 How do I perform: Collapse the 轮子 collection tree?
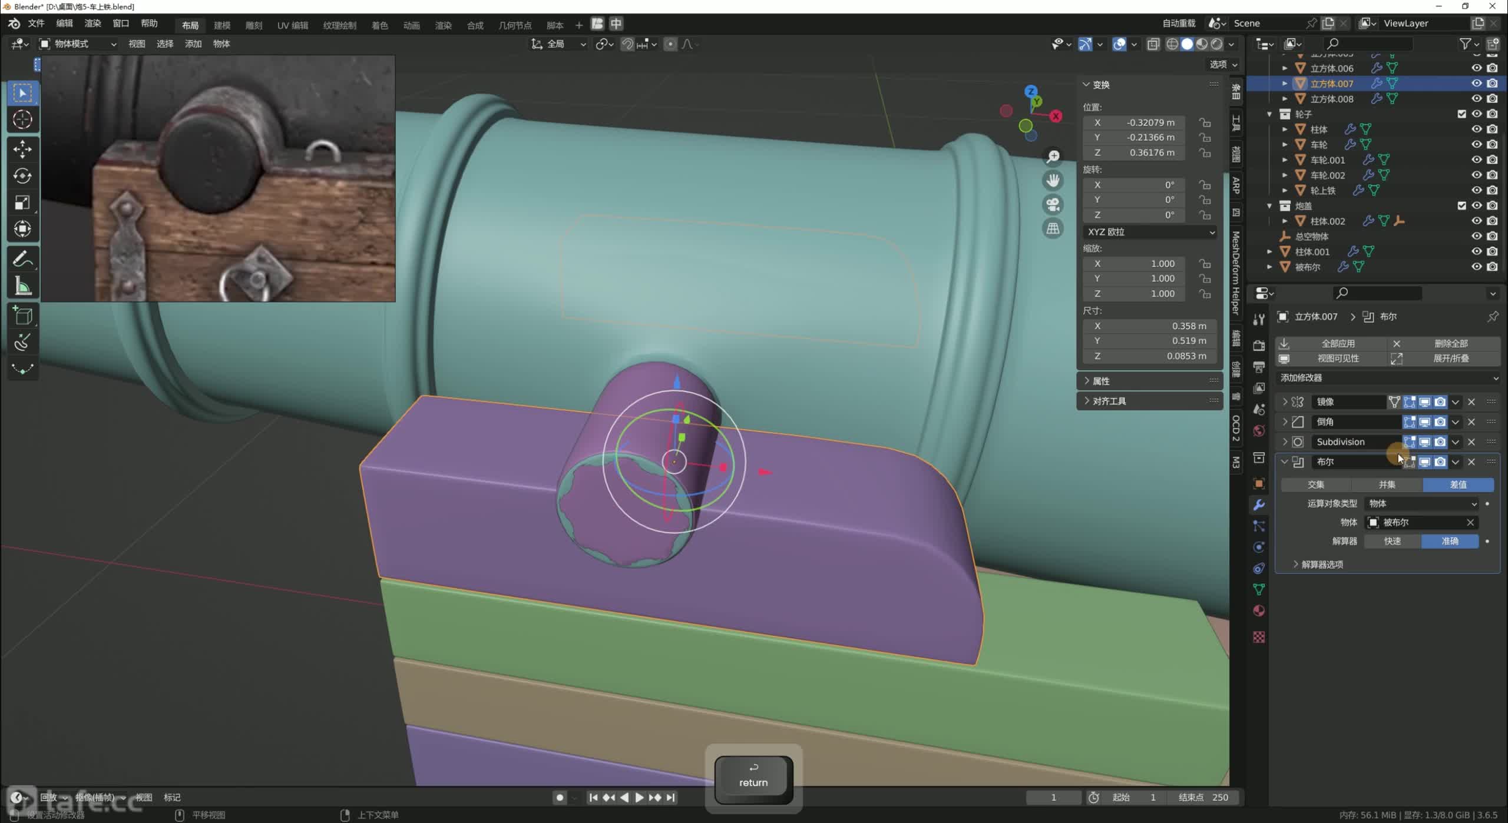(x=1270, y=114)
